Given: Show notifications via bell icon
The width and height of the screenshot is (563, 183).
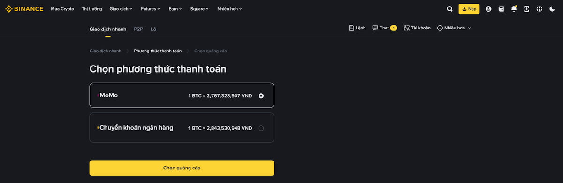Looking at the screenshot, I should pyautogui.click(x=514, y=9).
